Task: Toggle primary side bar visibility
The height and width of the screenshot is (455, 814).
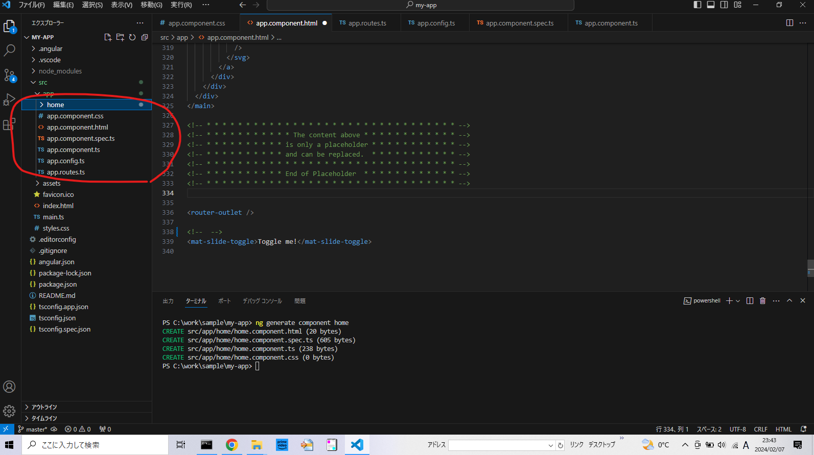Action: click(697, 5)
